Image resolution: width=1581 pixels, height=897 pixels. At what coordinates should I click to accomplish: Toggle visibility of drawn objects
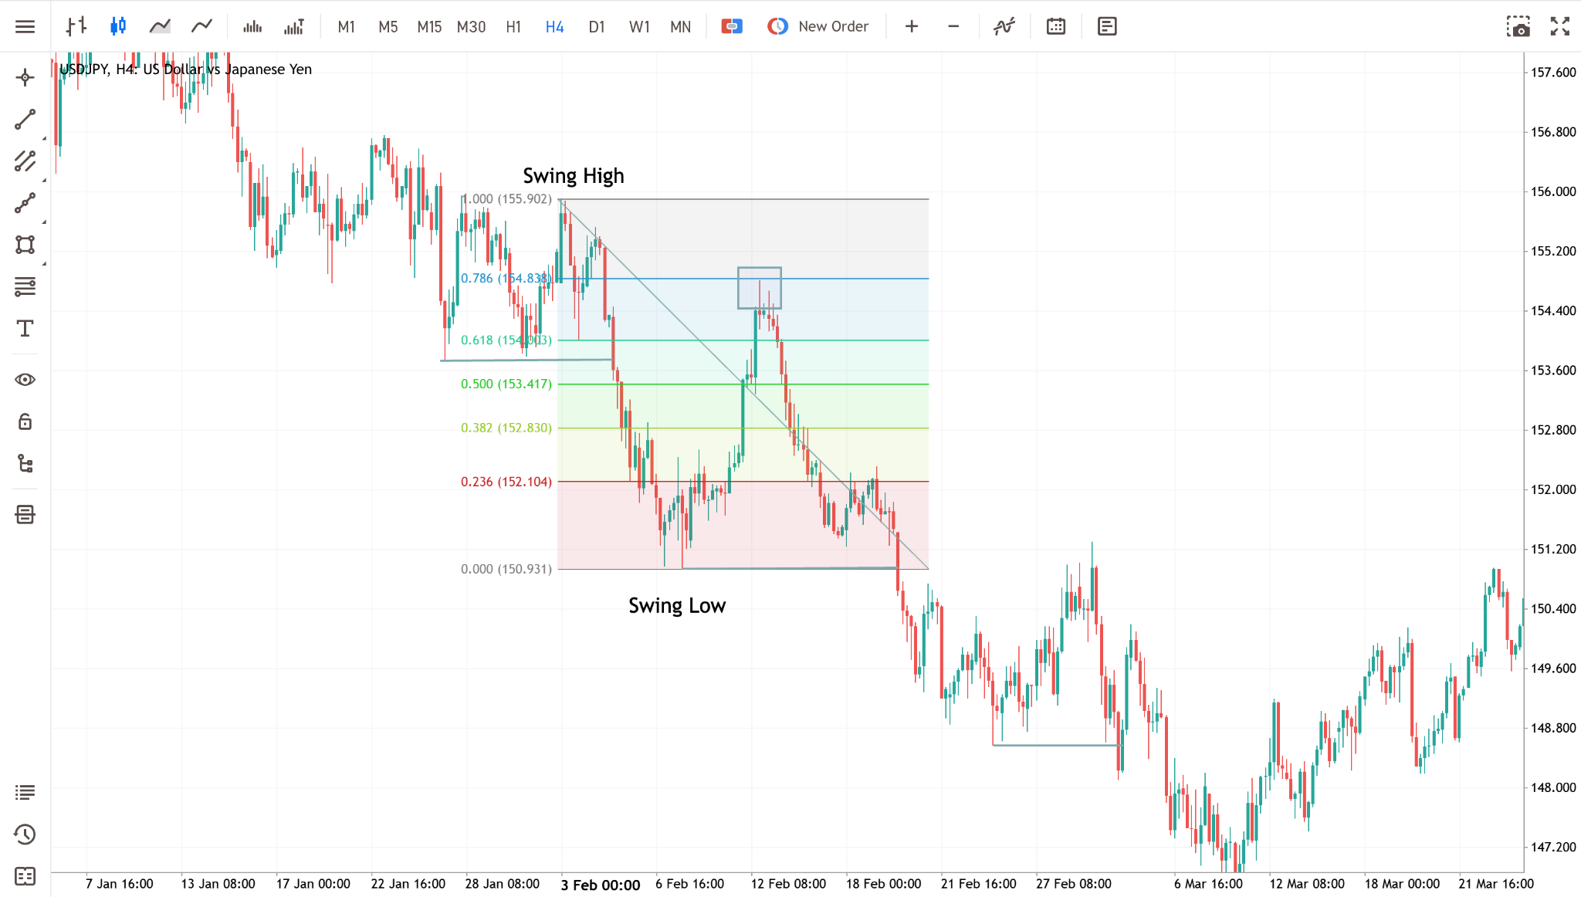(25, 379)
